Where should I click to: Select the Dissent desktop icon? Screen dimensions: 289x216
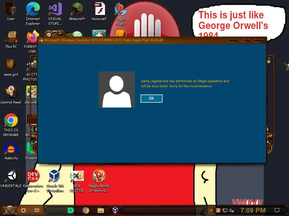click(31, 151)
